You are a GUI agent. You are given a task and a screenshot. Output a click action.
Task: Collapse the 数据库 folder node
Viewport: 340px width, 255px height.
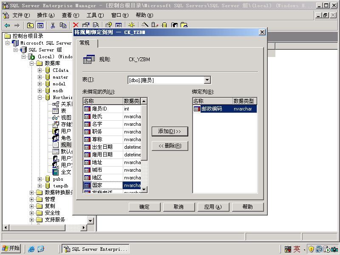tap(31, 63)
